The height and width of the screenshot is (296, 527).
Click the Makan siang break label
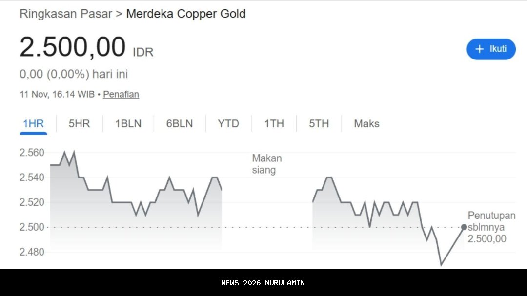(x=266, y=164)
